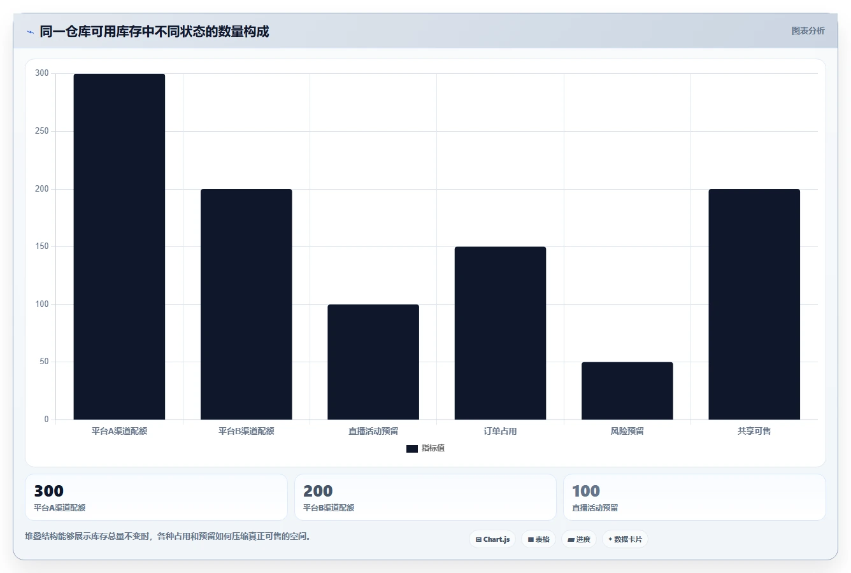Screen dimensions: 851x573
Task: Click the 订单占用 bar in the chart
Action: pyautogui.click(x=500, y=333)
